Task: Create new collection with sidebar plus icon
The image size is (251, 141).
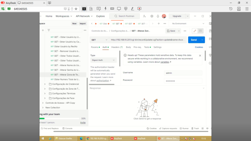Action: 43,30
